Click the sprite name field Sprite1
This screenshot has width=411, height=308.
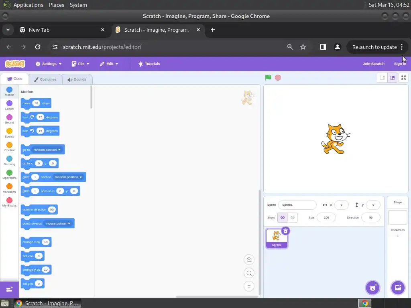click(297, 205)
